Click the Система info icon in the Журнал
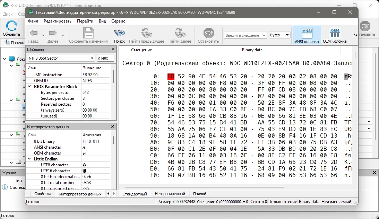Screen dimensions: 379x219 (x=5, y=187)
